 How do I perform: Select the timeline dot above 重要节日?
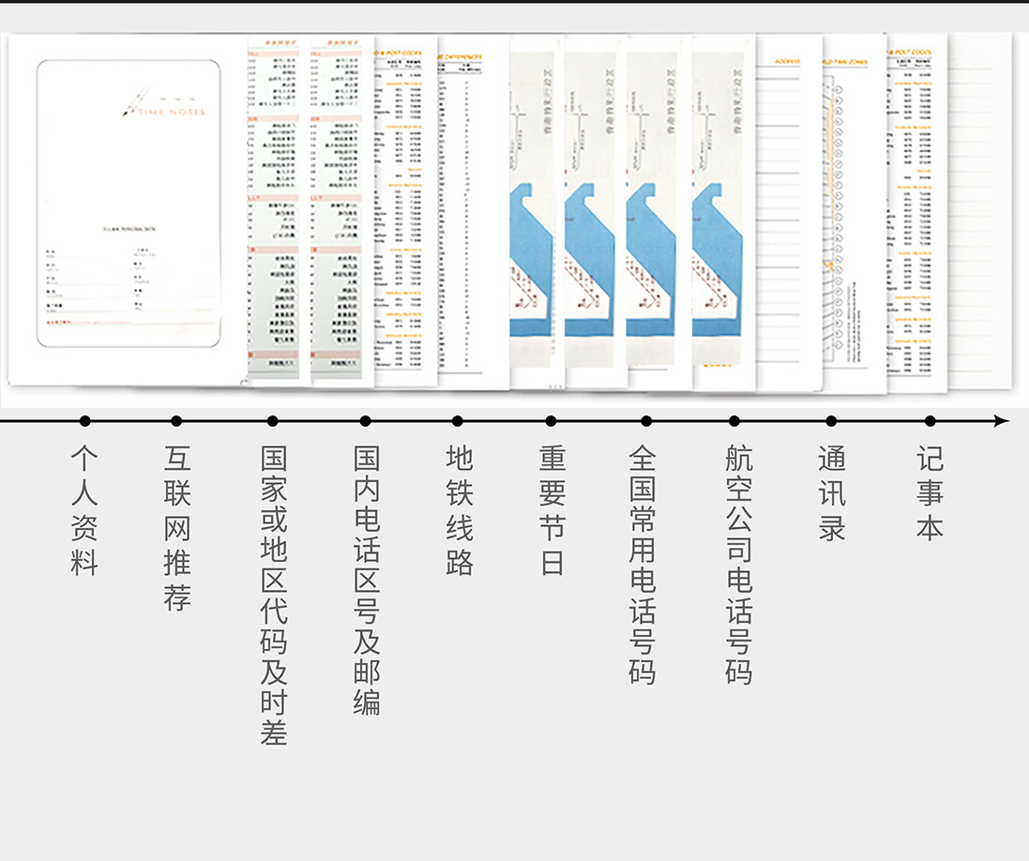[x=551, y=421]
